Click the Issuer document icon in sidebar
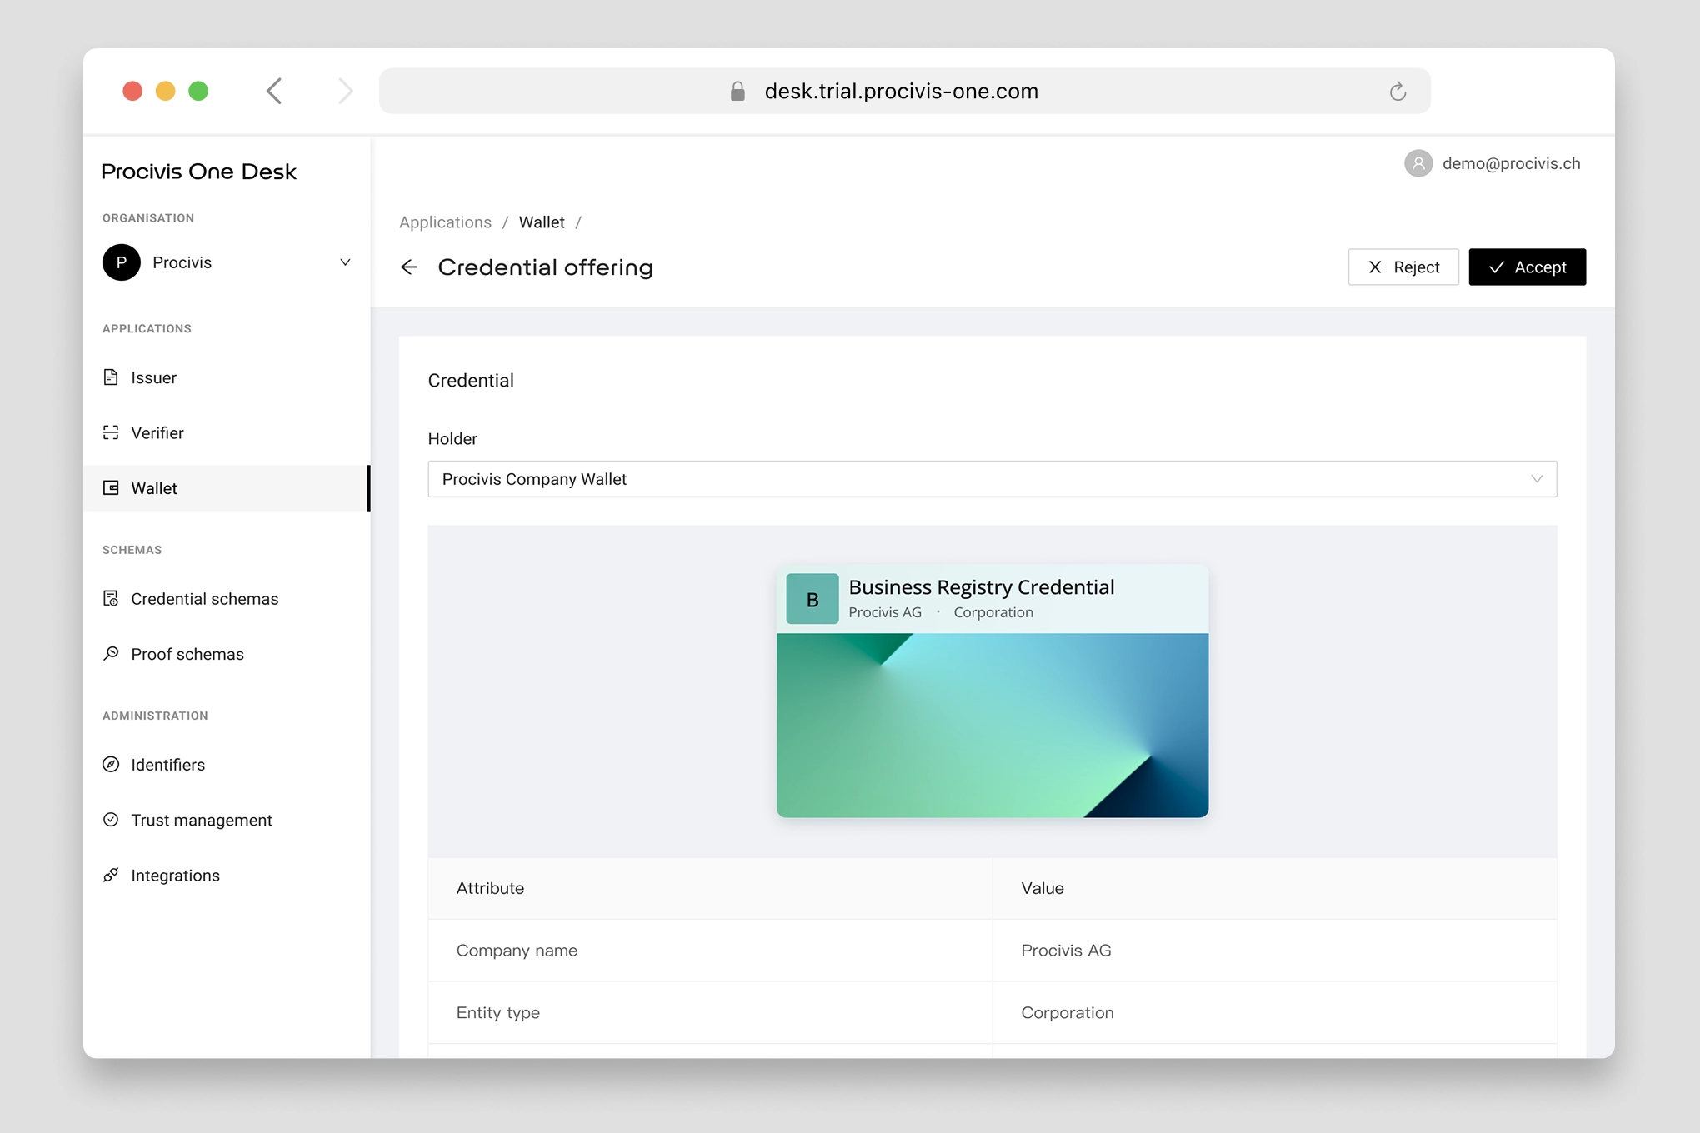This screenshot has height=1133, width=1700. 111,377
